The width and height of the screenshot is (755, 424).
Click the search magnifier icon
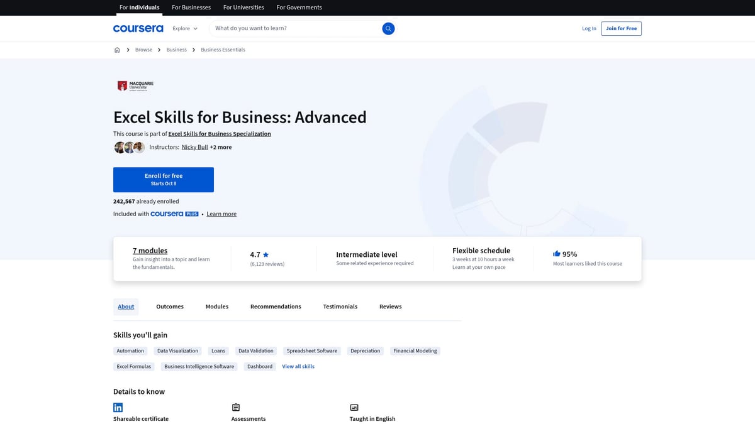click(388, 28)
